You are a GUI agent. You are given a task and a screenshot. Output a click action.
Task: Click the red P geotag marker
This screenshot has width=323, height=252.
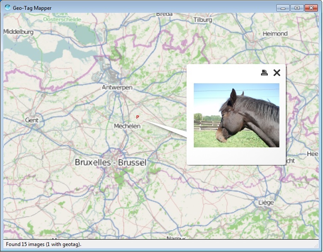pos(138,117)
